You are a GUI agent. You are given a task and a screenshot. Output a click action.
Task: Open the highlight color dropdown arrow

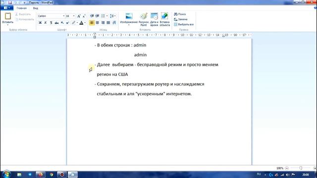coord(77,23)
